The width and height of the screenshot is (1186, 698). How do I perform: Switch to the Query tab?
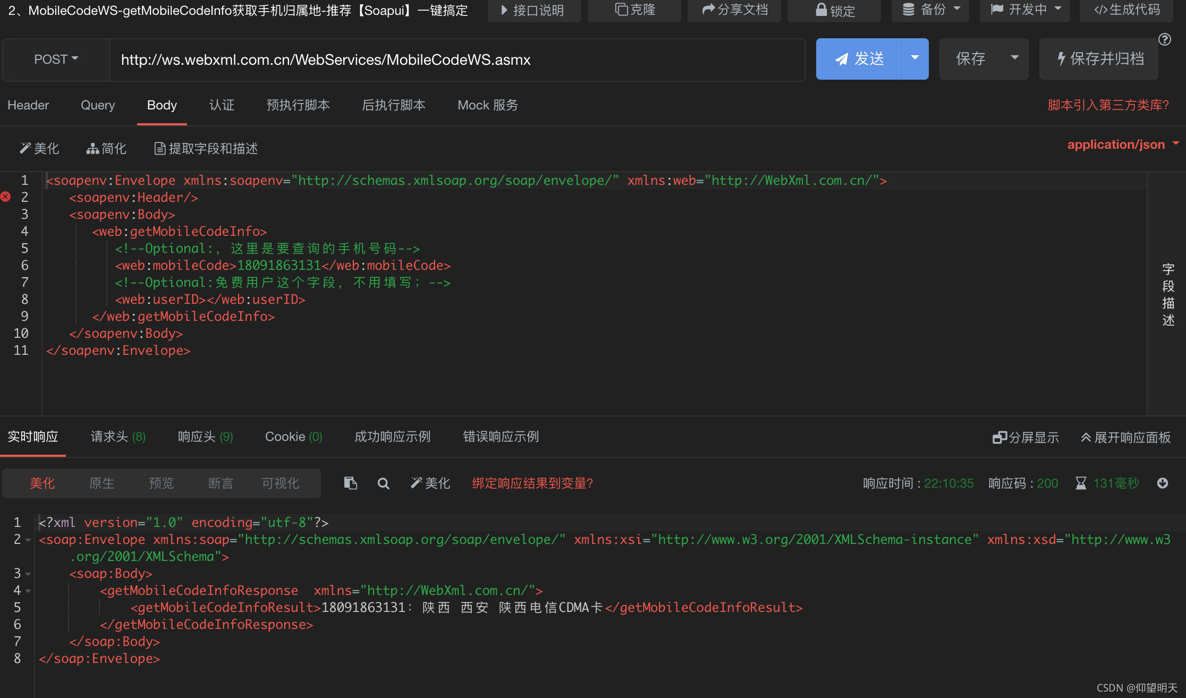point(98,105)
